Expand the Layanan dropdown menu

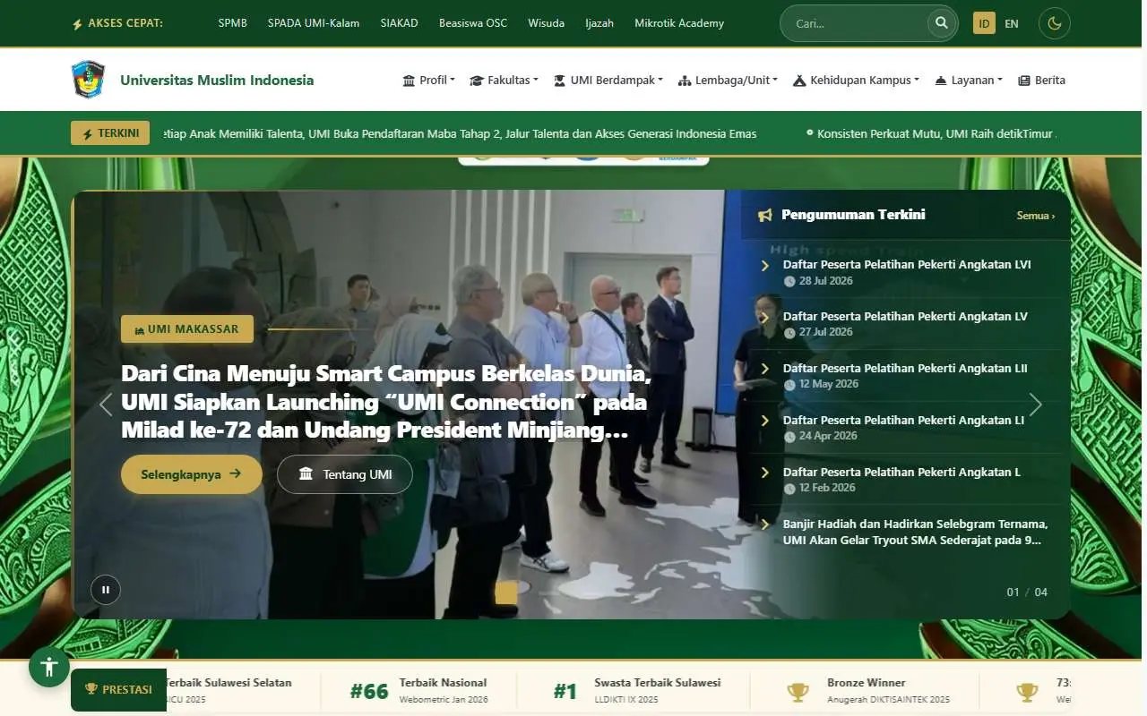click(969, 80)
